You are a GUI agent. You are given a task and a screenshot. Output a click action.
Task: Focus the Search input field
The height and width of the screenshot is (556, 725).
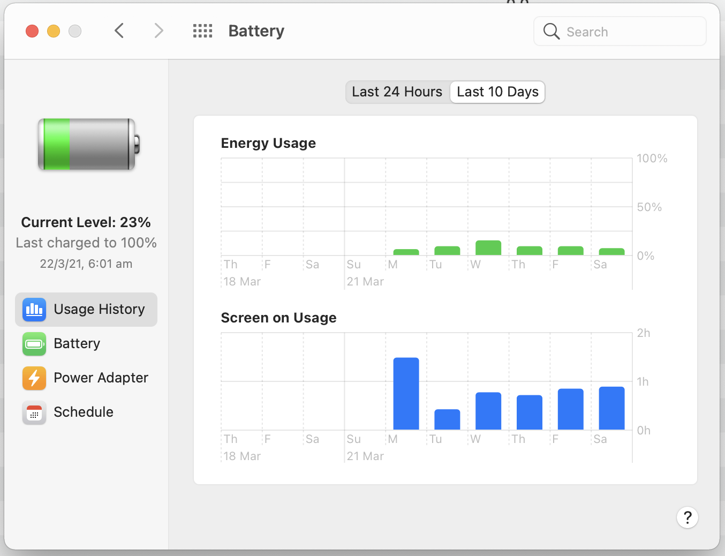click(620, 32)
